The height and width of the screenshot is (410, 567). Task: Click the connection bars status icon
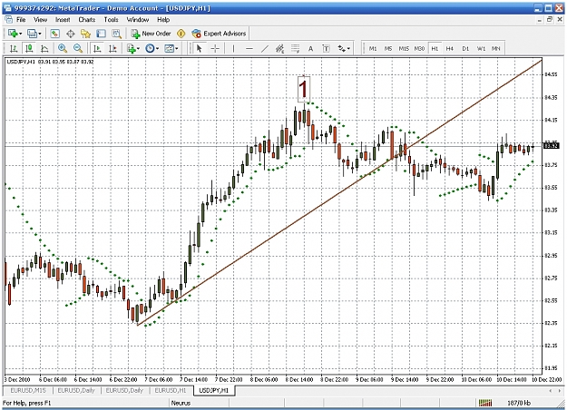pyautogui.click(x=485, y=403)
